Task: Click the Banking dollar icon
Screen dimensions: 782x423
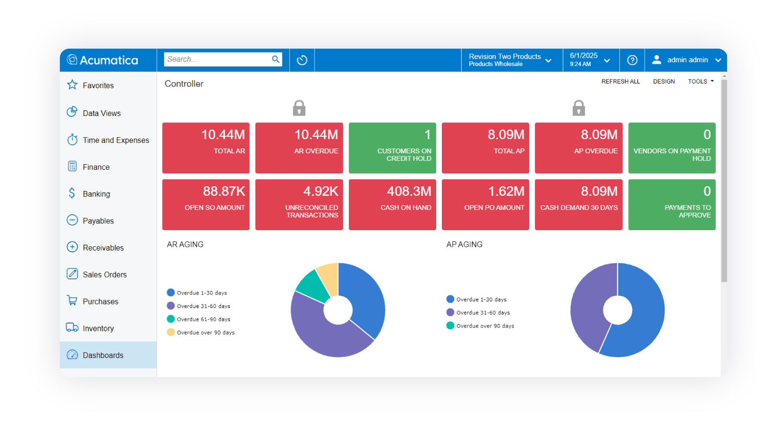Action: point(72,193)
